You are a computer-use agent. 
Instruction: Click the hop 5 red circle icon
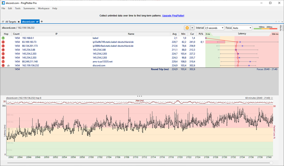point(3,54)
